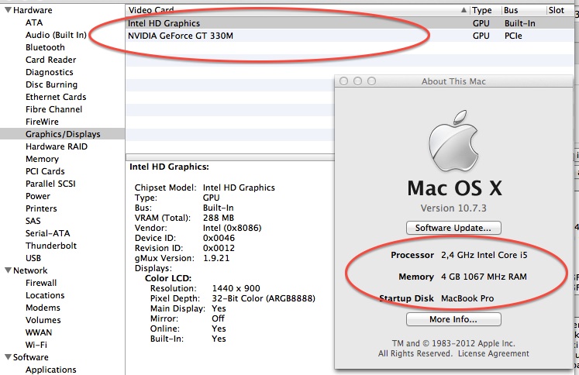
Task: Select ATA in the hardware list
Action: pos(34,22)
